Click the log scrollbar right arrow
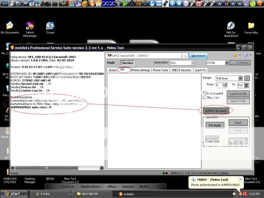Viewport: 264px width, 198px height. pos(102,168)
